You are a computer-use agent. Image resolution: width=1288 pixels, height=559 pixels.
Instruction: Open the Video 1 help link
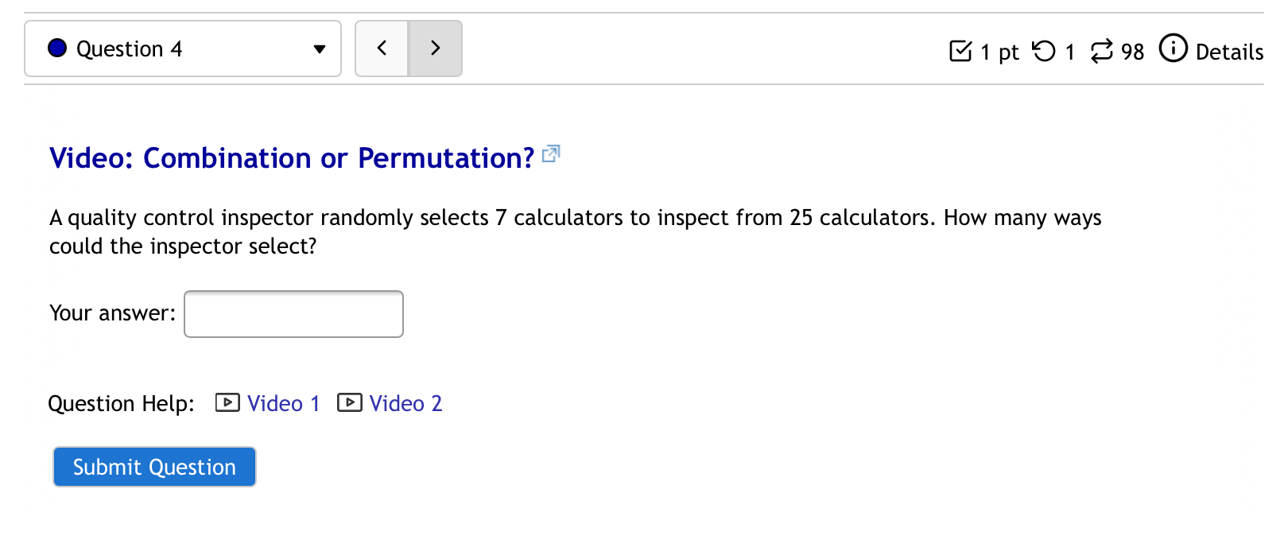coord(283,403)
